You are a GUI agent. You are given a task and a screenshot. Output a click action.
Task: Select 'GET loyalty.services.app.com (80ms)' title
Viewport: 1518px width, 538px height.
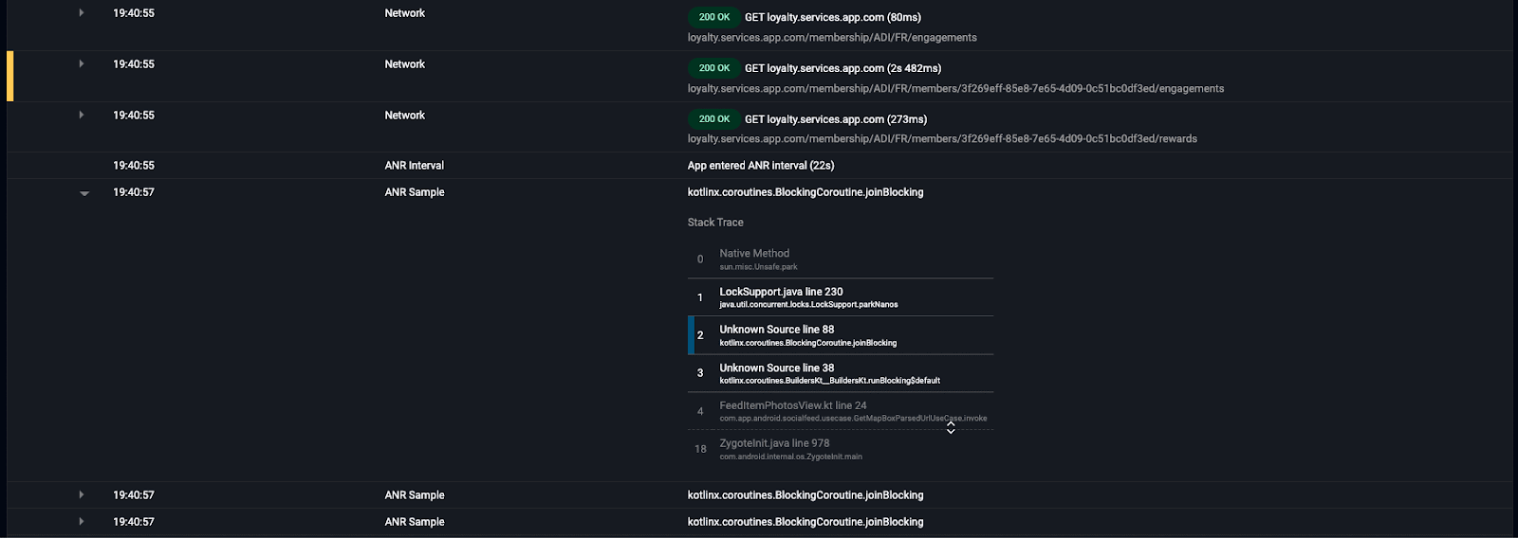tap(833, 17)
